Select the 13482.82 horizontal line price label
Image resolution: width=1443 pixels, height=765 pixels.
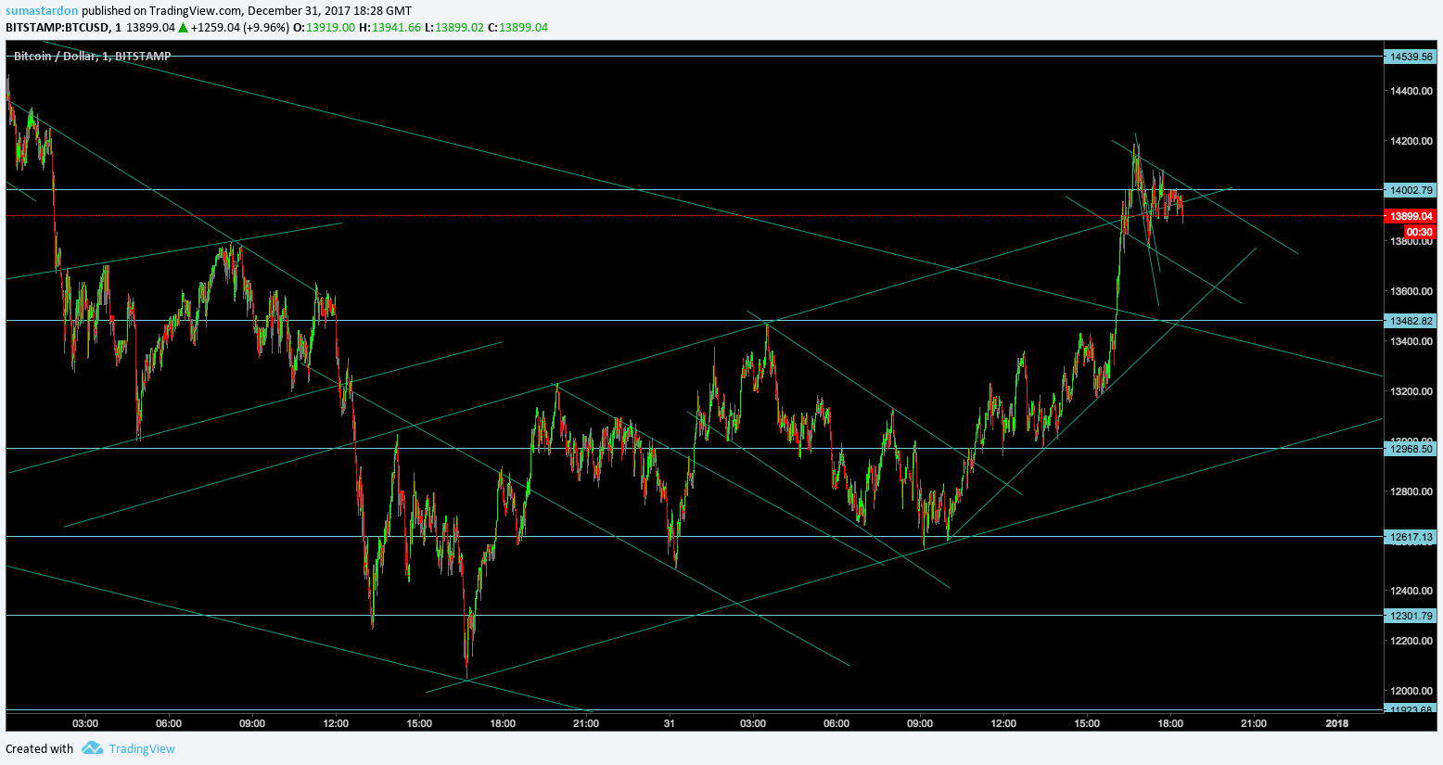coord(1411,321)
